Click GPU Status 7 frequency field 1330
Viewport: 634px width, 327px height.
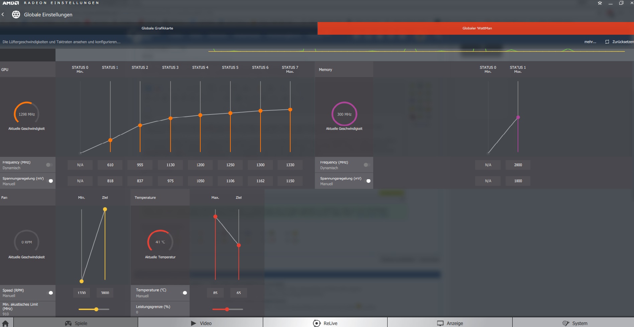[x=290, y=165]
